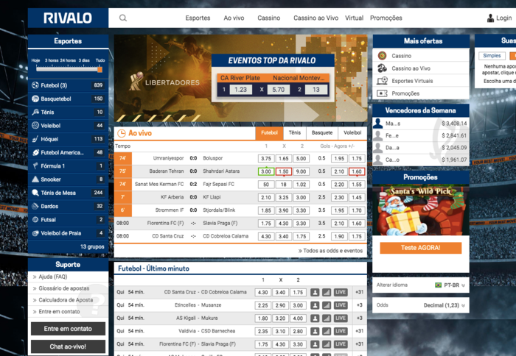Viewport: 516px width, 356px height.
Task: Click the Esportes Virtuais icon
Action: tap(382, 81)
